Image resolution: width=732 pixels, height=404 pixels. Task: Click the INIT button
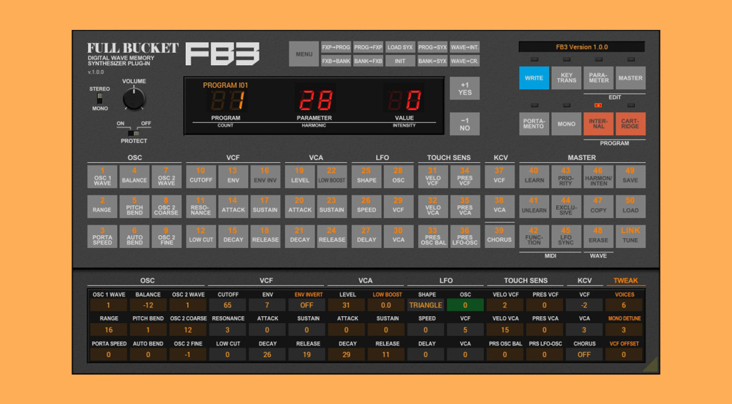[x=400, y=61]
